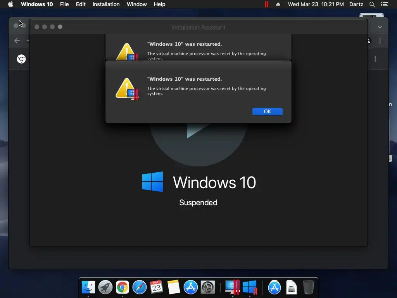Open the Chrome three-dot menu at top right
397x298 pixels.
(380, 41)
